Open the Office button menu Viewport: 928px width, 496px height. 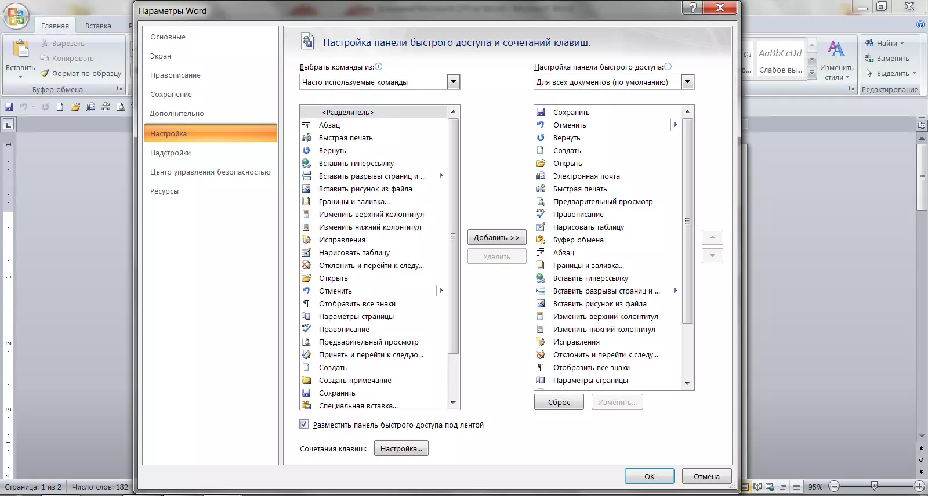pyautogui.click(x=16, y=16)
